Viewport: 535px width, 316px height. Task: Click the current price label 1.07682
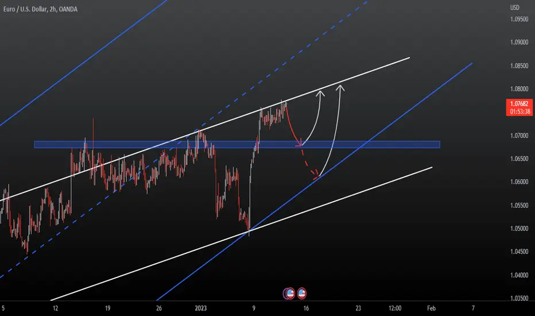pyautogui.click(x=519, y=103)
